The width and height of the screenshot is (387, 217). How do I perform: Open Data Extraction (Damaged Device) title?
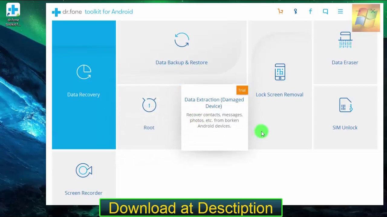tap(214, 103)
